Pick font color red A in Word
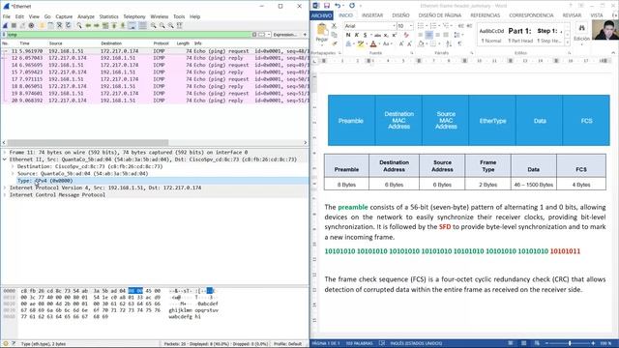 [x=373, y=43]
